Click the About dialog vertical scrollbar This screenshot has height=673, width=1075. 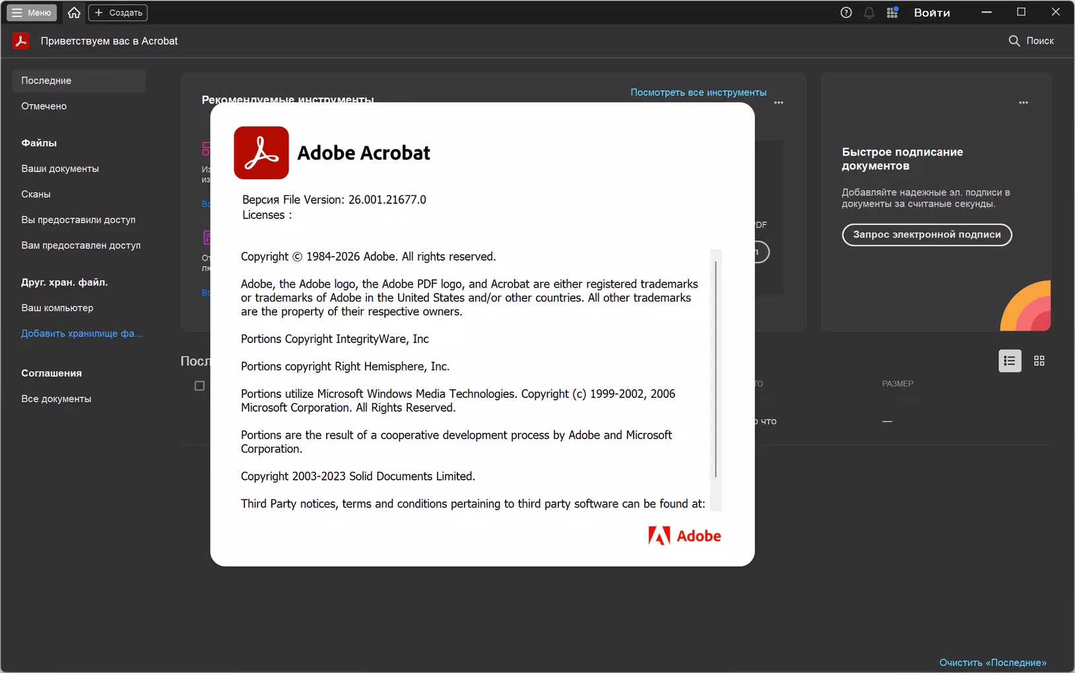point(716,369)
